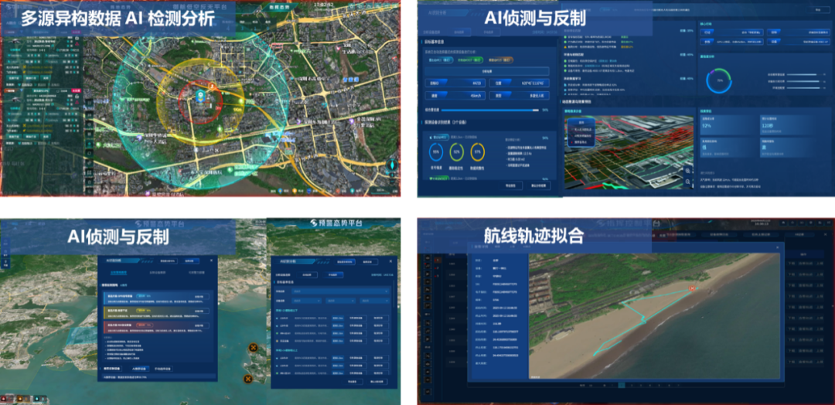Click the wide 分析结果 button
Screen dimensions: 835x405
(486, 70)
